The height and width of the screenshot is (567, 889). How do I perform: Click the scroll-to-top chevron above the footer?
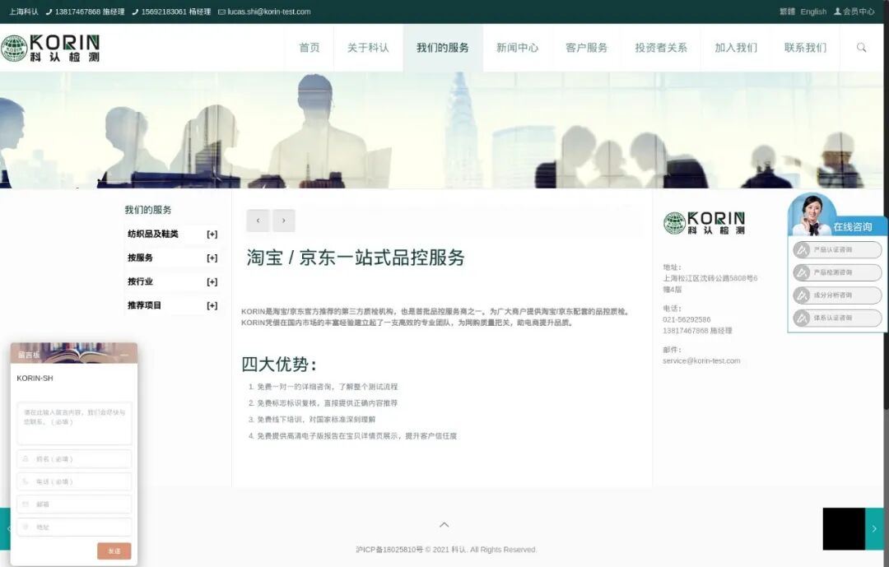[444, 524]
